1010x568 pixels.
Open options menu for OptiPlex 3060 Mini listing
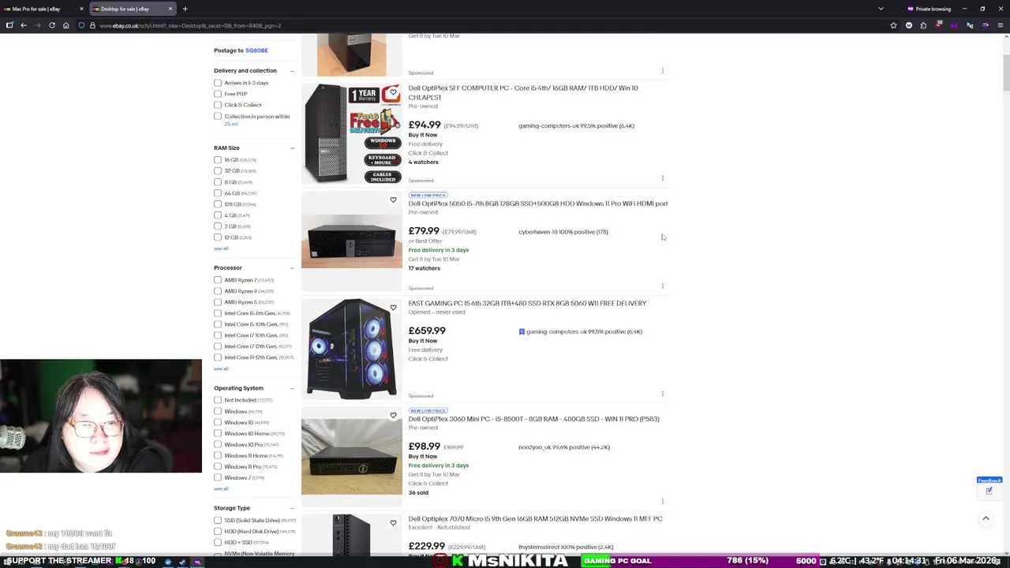coord(663,501)
